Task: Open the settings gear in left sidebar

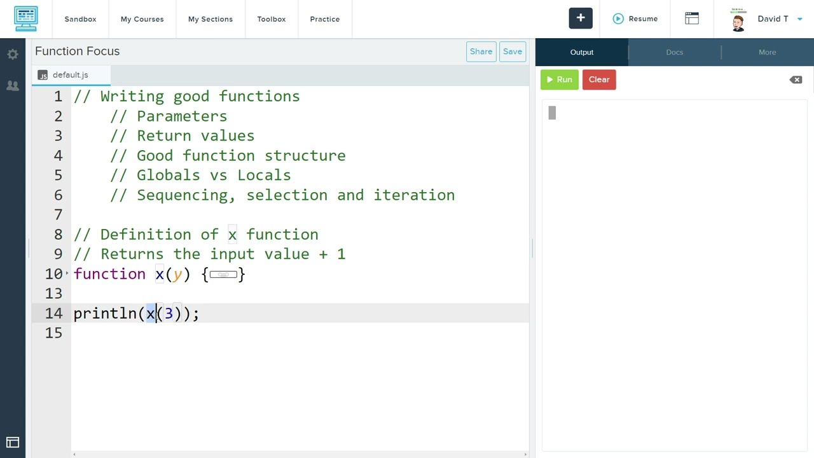Action: 13,55
